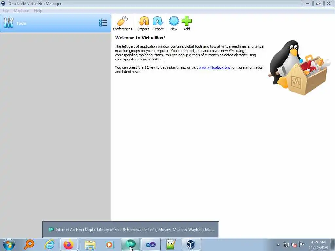This screenshot has height=251, width=335.
Task: Click the magnifier search taskbar icon
Action: (29, 244)
